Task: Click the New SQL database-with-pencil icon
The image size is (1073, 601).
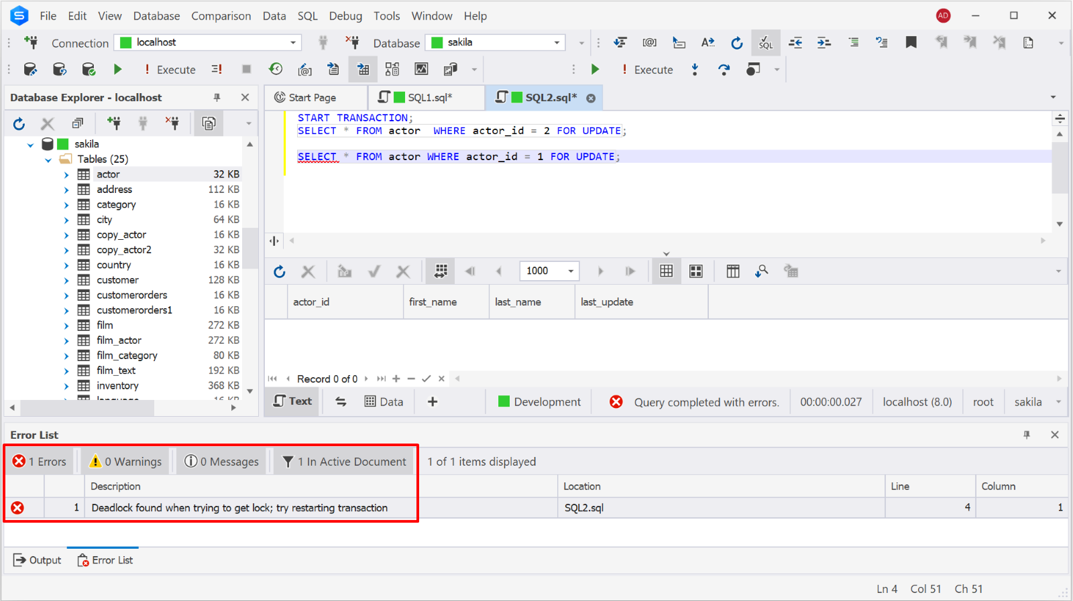Action: 30,69
